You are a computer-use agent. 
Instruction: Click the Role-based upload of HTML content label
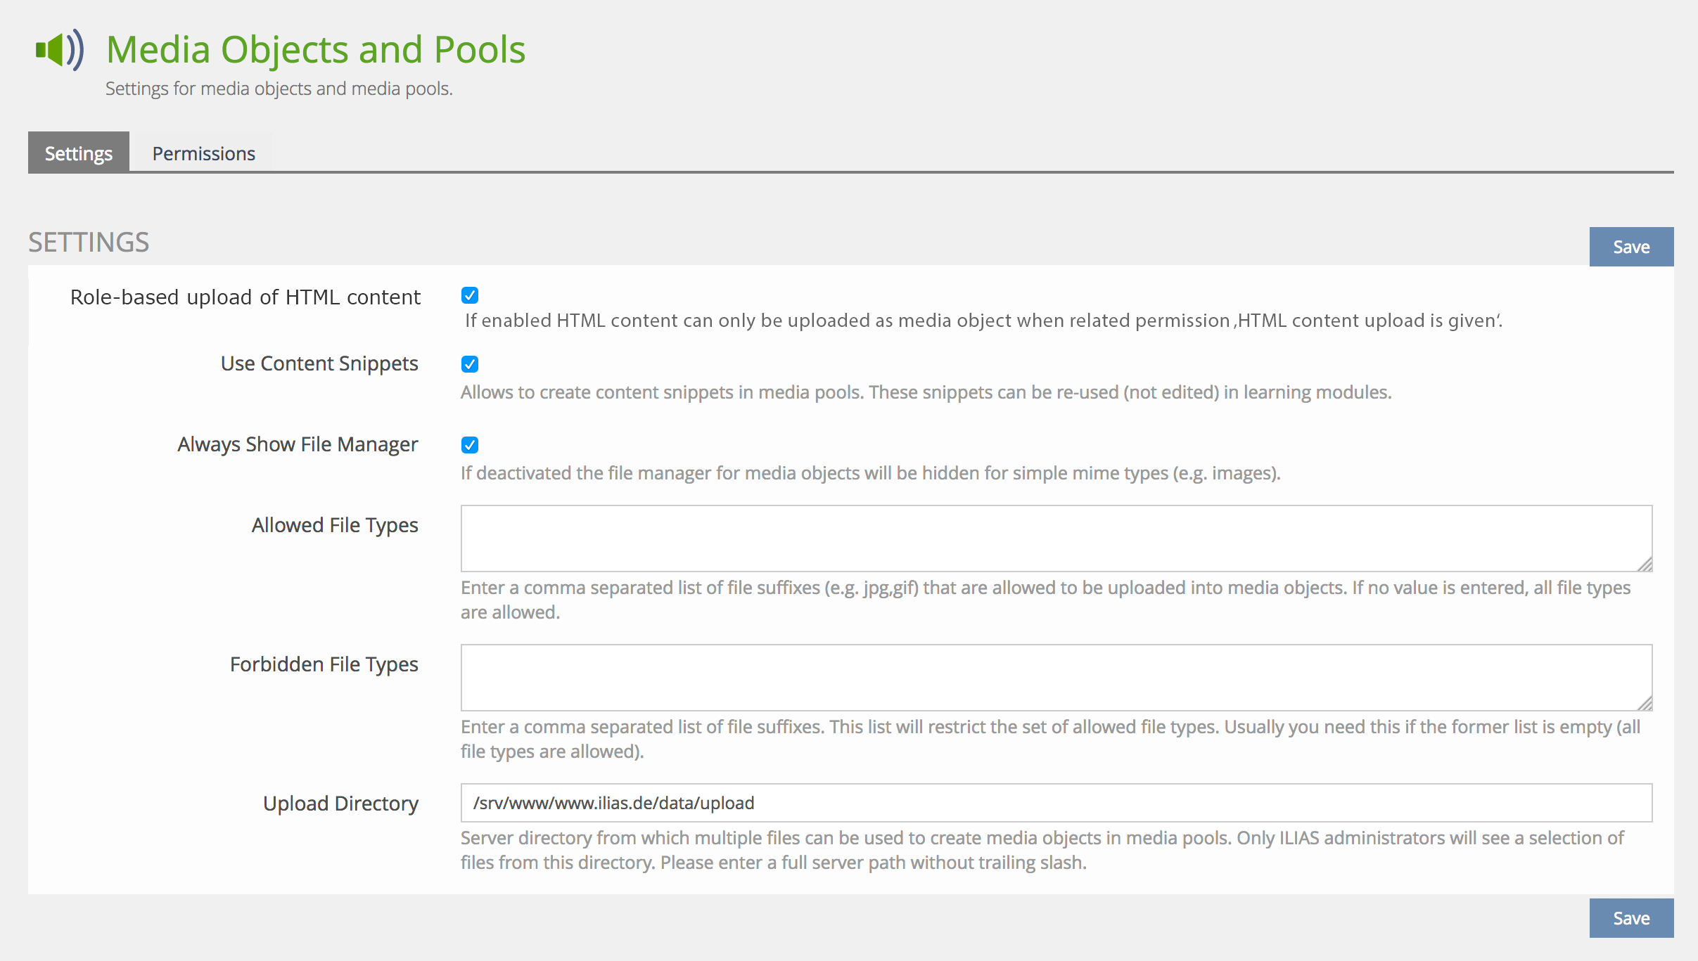[x=245, y=297]
